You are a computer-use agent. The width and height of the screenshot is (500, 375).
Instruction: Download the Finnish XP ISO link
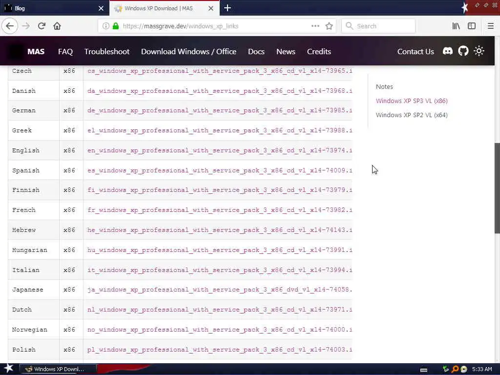coord(220,190)
